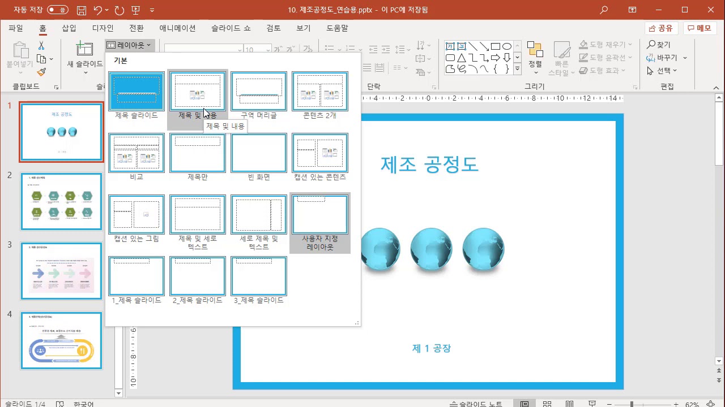725x407 pixels.
Task: Toggle 슬라이드 노트 notes in status bar
Action: [x=476, y=404]
